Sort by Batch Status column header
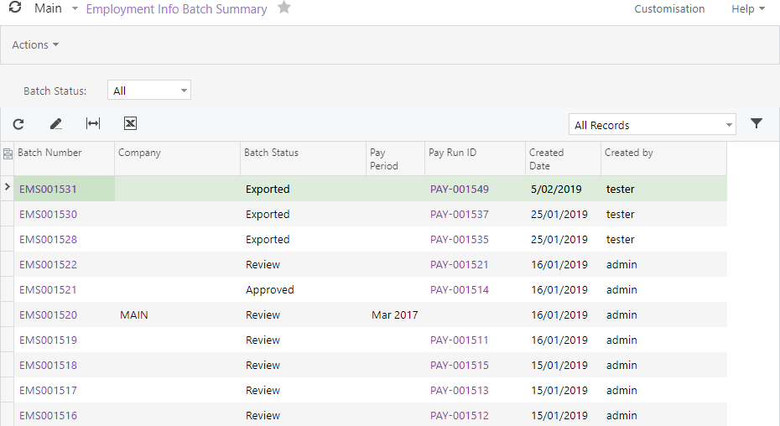Image resolution: width=780 pixels, height=426 pixels. [x=271, y=153]
